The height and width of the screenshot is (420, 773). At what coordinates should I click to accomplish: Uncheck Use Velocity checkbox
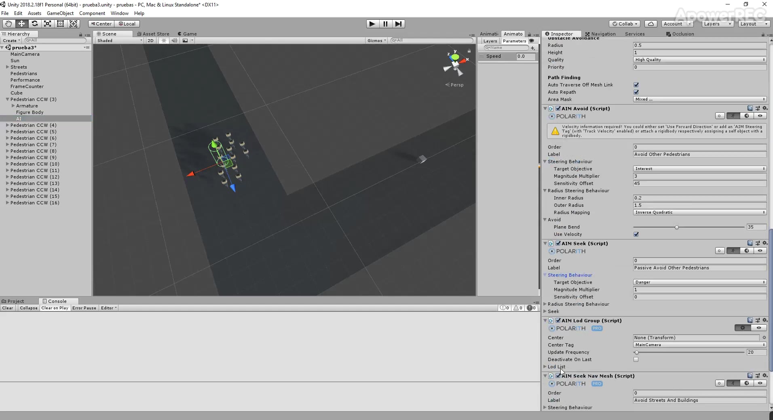(636, 234)
